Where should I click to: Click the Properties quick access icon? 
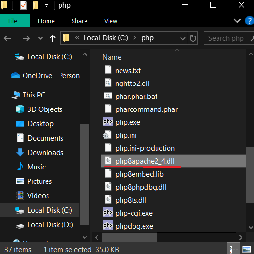24,5
